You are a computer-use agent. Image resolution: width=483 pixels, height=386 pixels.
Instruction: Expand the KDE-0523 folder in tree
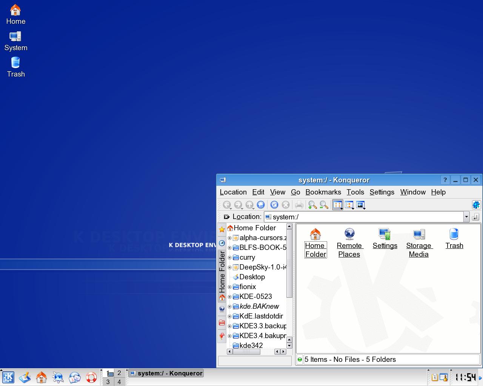(x=229, y=297)
